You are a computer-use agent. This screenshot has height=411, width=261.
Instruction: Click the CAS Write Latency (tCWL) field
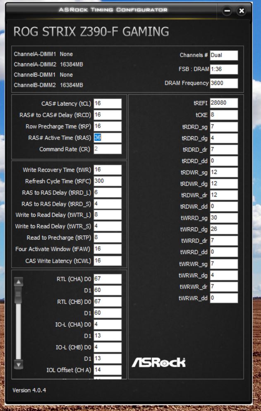(x=108, y=260)
